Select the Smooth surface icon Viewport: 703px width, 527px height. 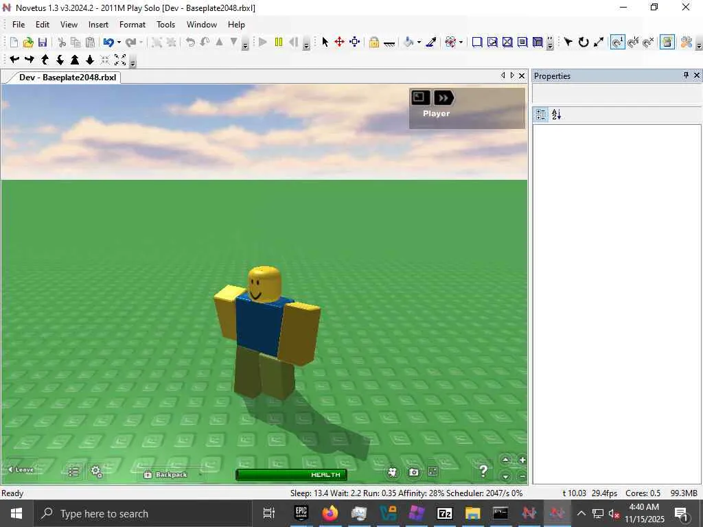point(477,42)
